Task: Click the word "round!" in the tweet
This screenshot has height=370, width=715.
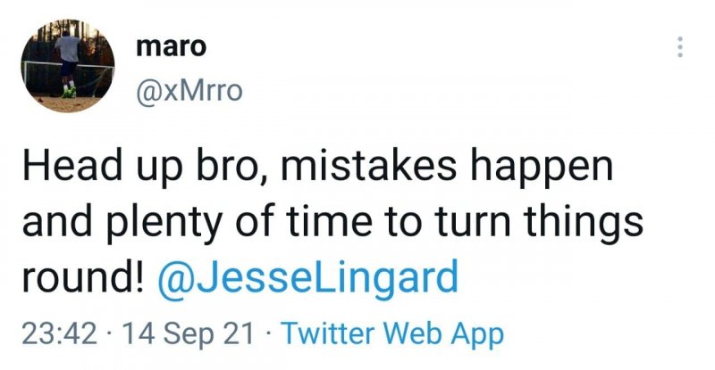Action: click(82, 277)
